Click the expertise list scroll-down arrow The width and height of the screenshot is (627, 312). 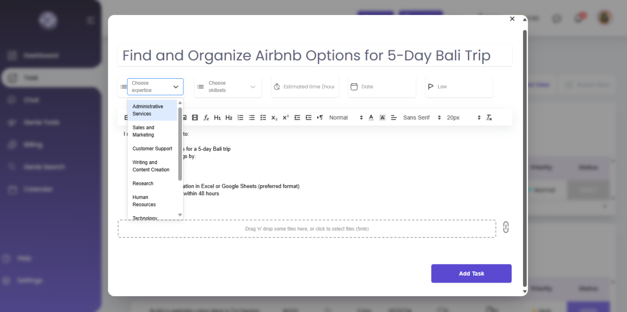tap(180, 215)
